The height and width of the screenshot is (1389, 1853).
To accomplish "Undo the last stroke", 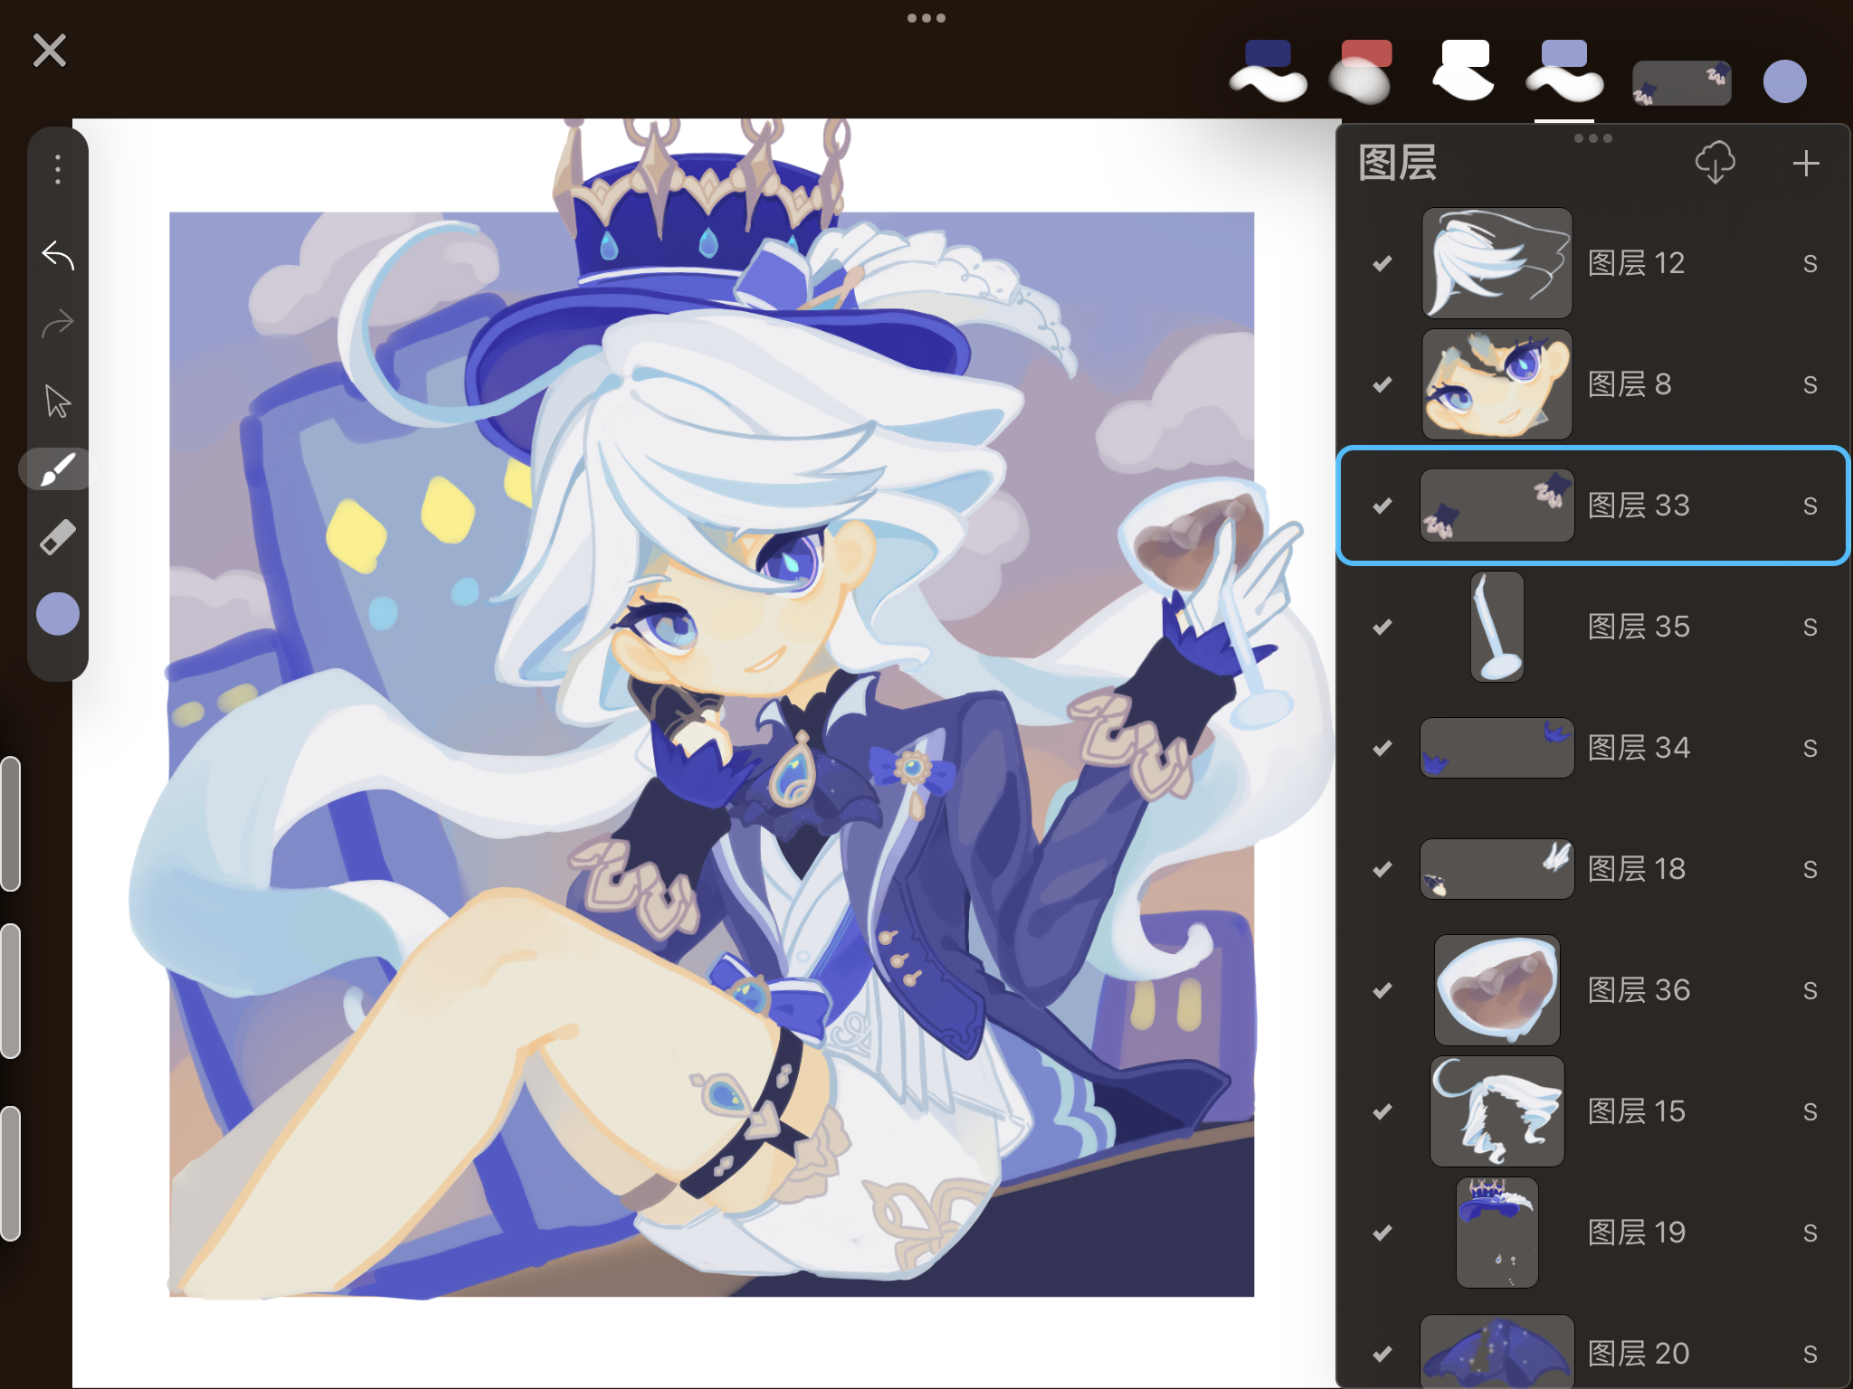I will tap(58, 256).
